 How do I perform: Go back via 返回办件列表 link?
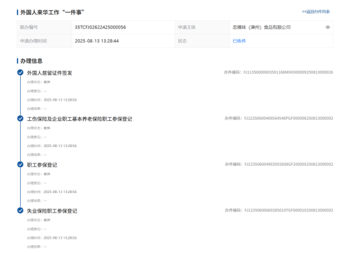click(x=316, y=12)
